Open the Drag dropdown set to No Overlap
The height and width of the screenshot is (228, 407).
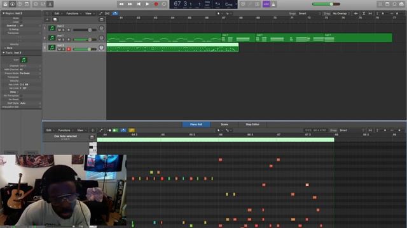click(341, 13)
